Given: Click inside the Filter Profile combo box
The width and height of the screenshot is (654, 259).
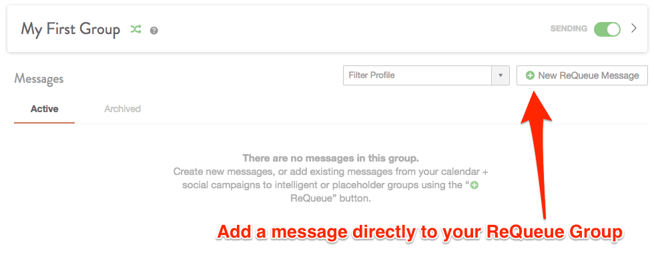Looking at the screenshot, I should coord(418,75).
